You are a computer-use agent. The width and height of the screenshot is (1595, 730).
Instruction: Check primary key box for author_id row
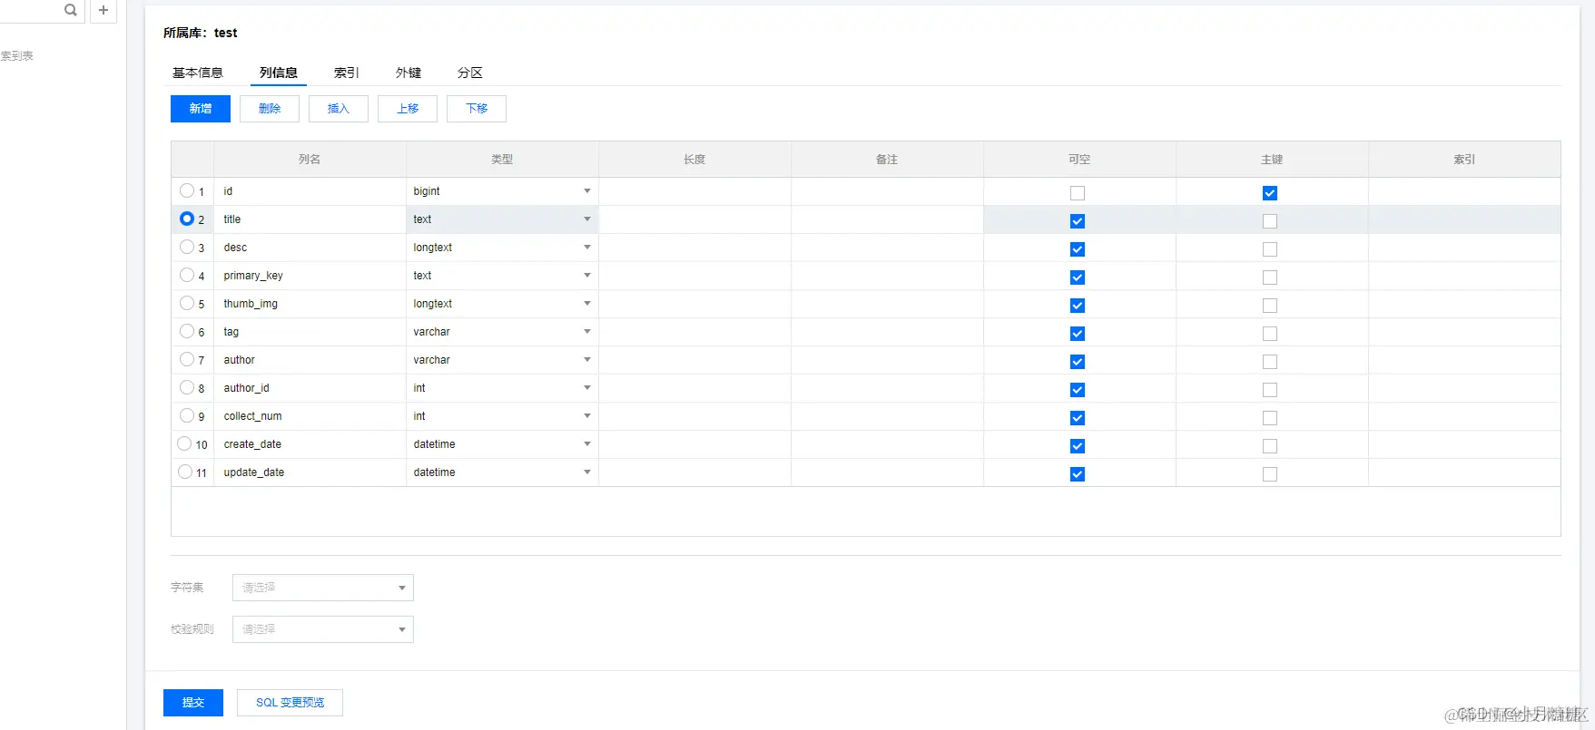click(x=1270, y=390)
